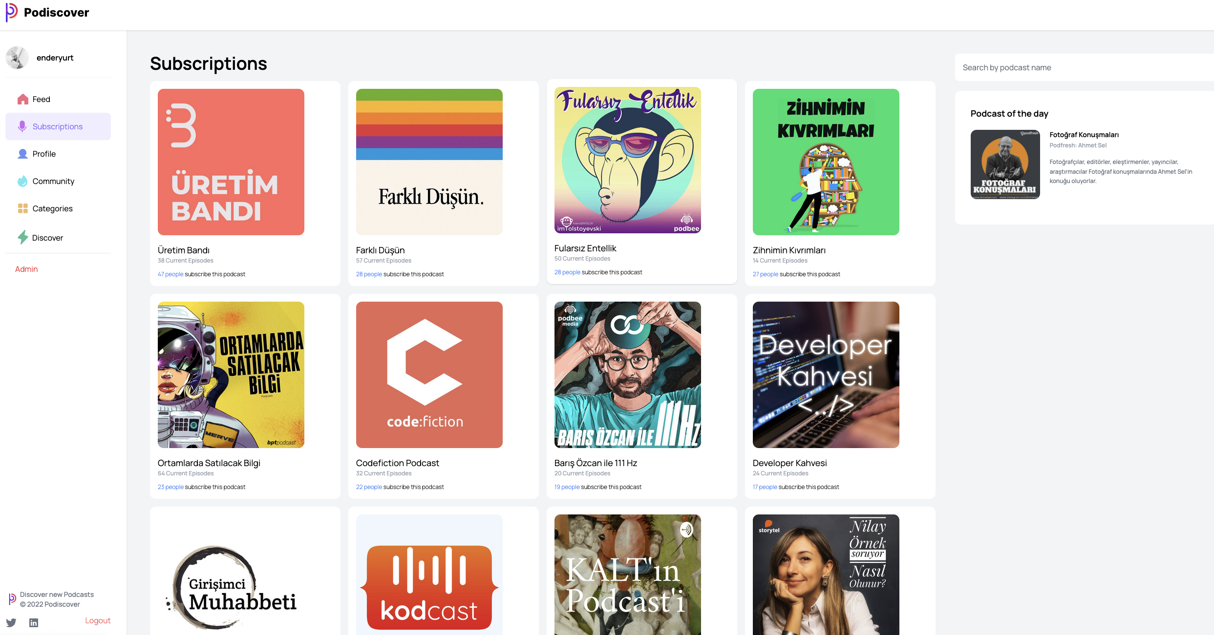Viewport: 1214px width, 635px height.
Task: Go to the Feed menu item
Action: pos(58,99)
